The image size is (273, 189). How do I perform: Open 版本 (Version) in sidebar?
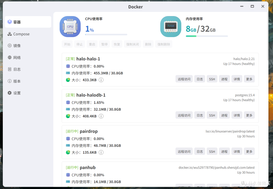tap(28, 81)
